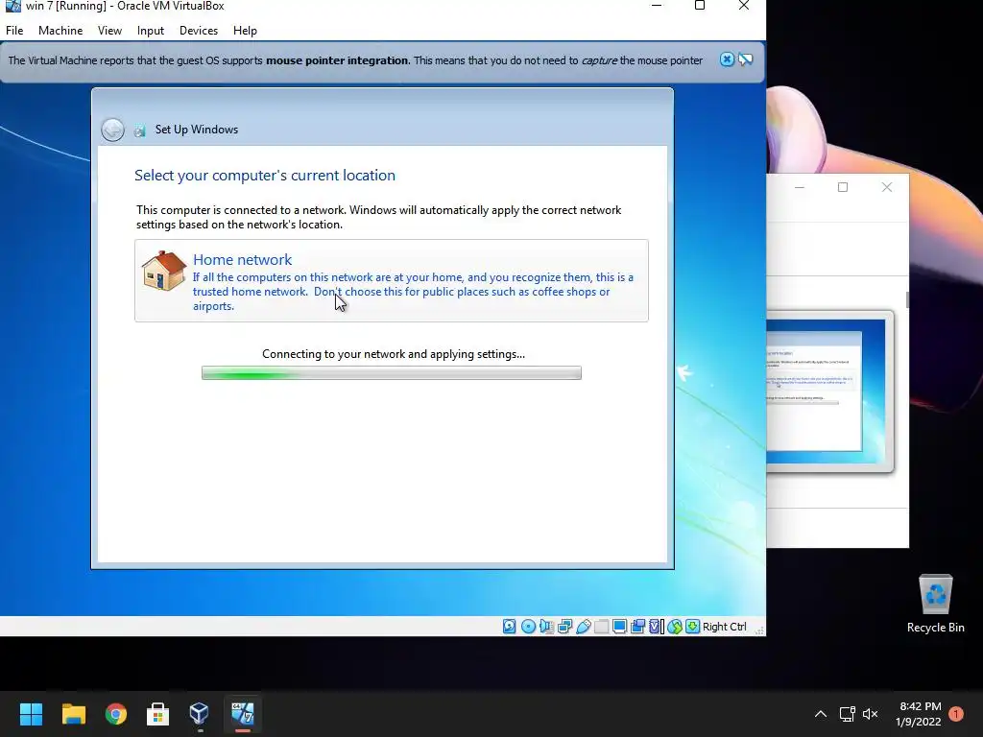
Task: Click the Home network house icon
Action: point(163,270)
